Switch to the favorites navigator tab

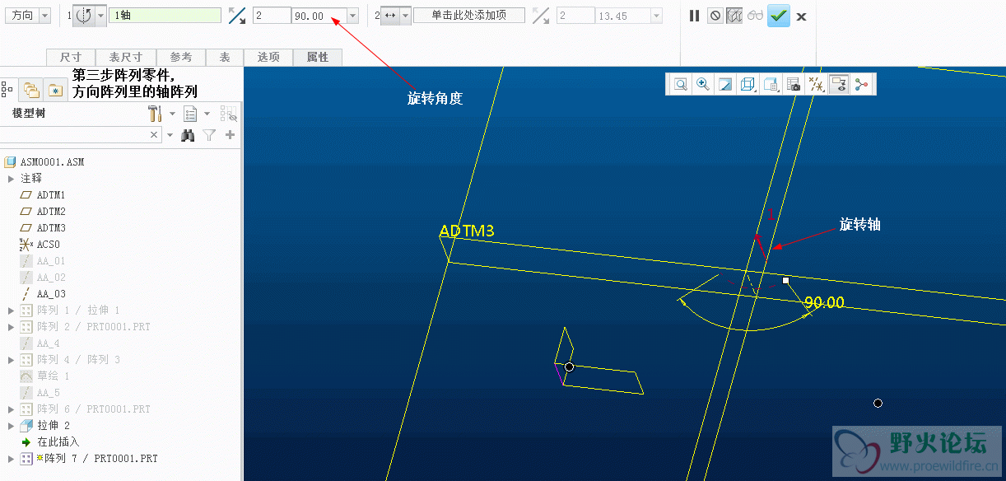pos(55,90)
